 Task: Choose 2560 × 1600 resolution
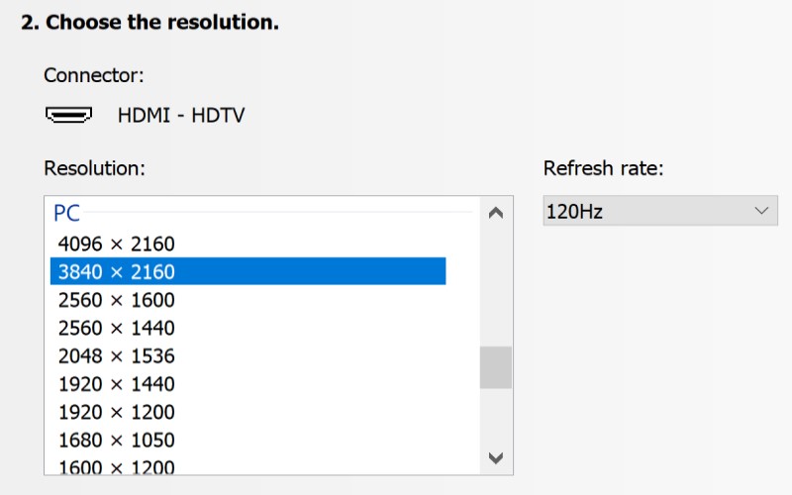(x=116, y=300)
